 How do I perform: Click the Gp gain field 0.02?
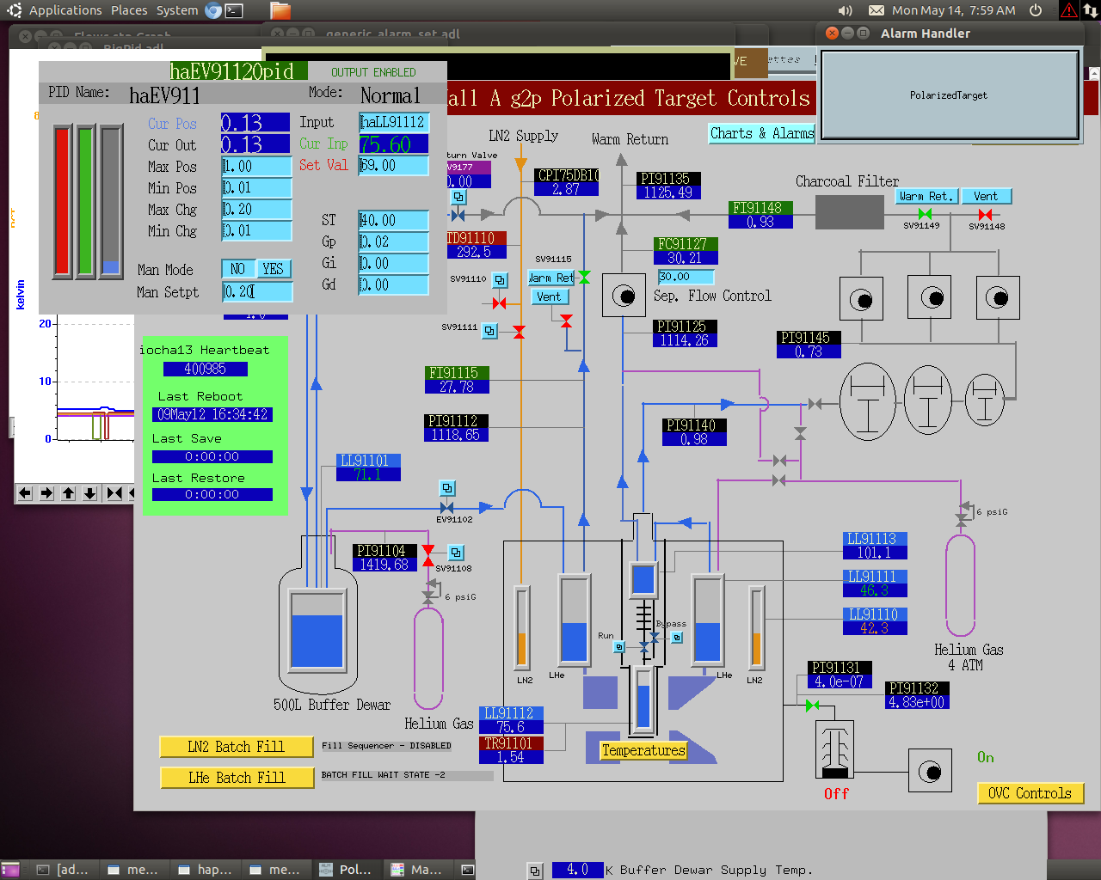394,241
